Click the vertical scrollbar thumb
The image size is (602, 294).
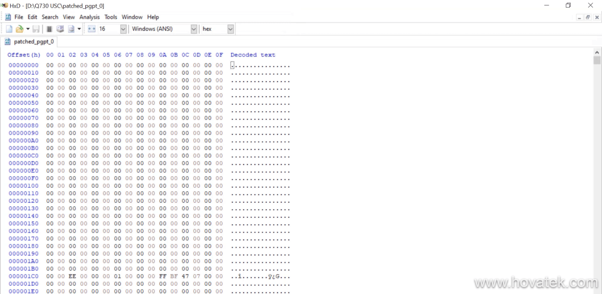[597, 60]
